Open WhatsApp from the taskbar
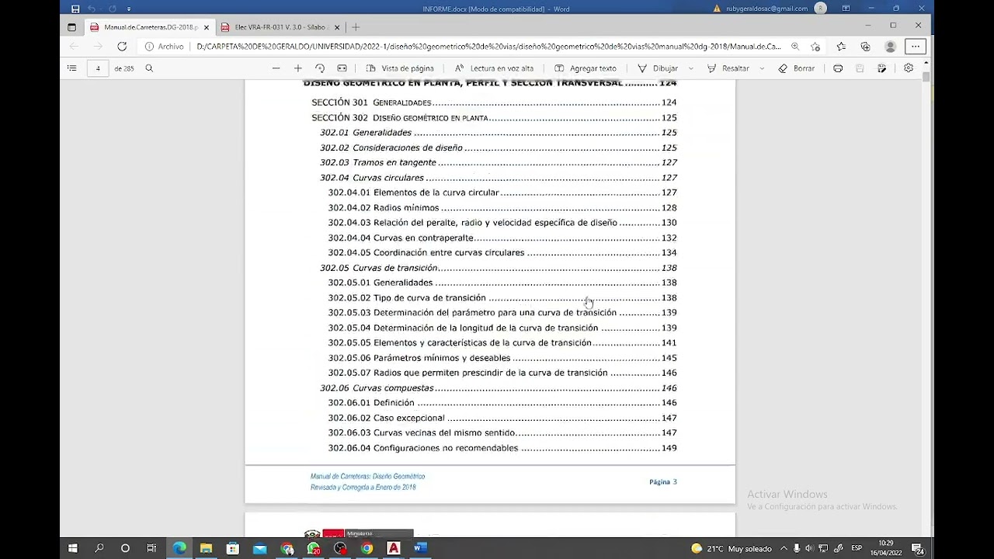The width and height of the screenshot is (994, 559). coord(314,548)
